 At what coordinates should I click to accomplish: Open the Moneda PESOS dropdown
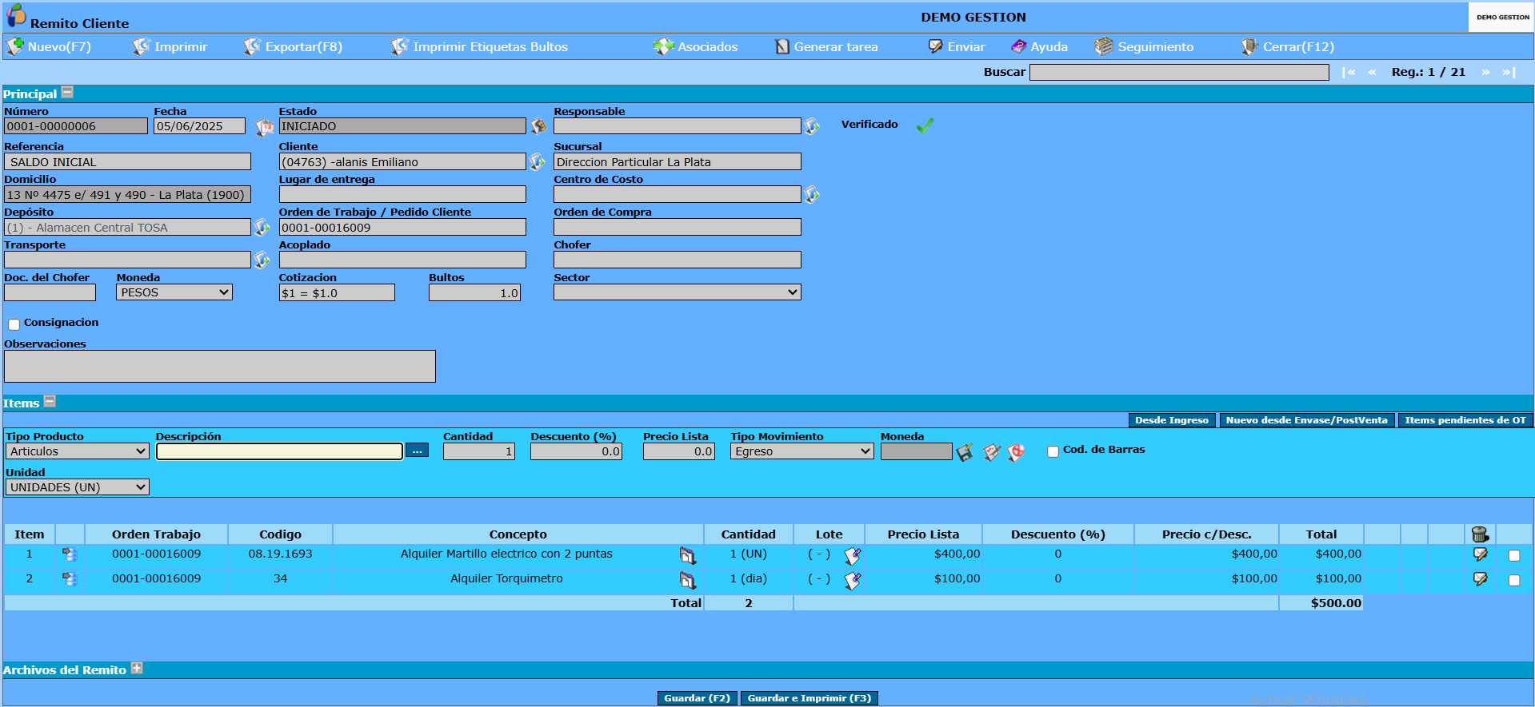[x=174, y=292]
